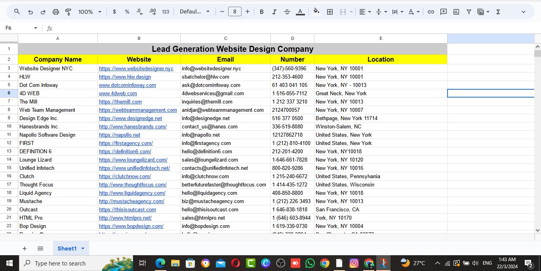Open the fill color picker
Image resolution: width=541 pixels, height=271 pixels.
pos(316,11)
